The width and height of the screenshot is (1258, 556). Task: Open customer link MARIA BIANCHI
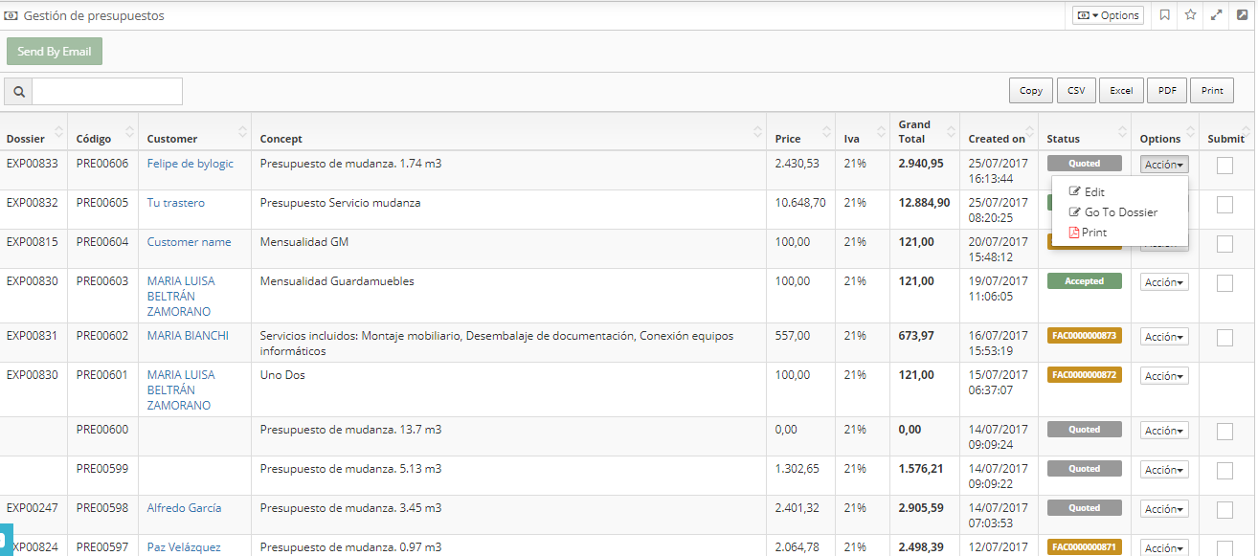point(188,336)
